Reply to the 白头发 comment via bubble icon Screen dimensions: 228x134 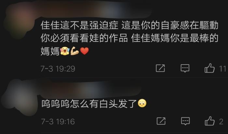[185, 121]
